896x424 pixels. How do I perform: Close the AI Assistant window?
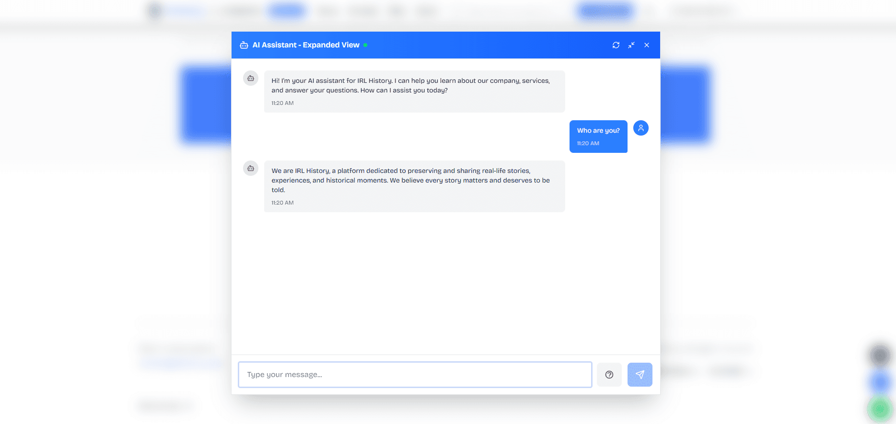[647, 45]
